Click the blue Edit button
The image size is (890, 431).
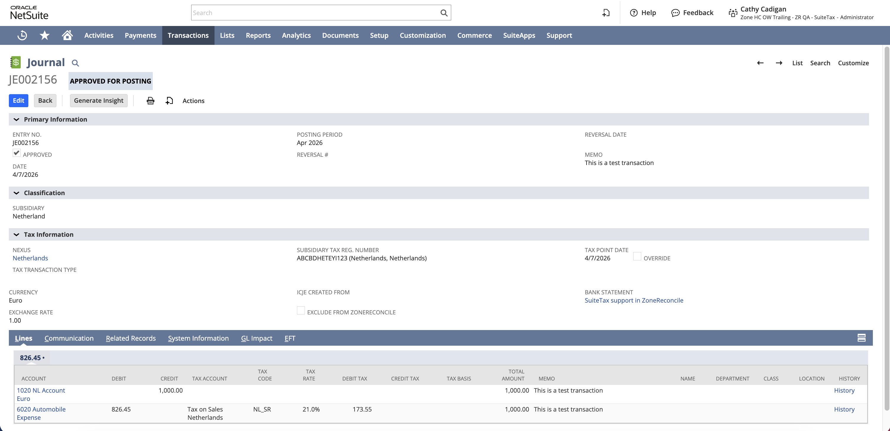[x=19, y=101]
